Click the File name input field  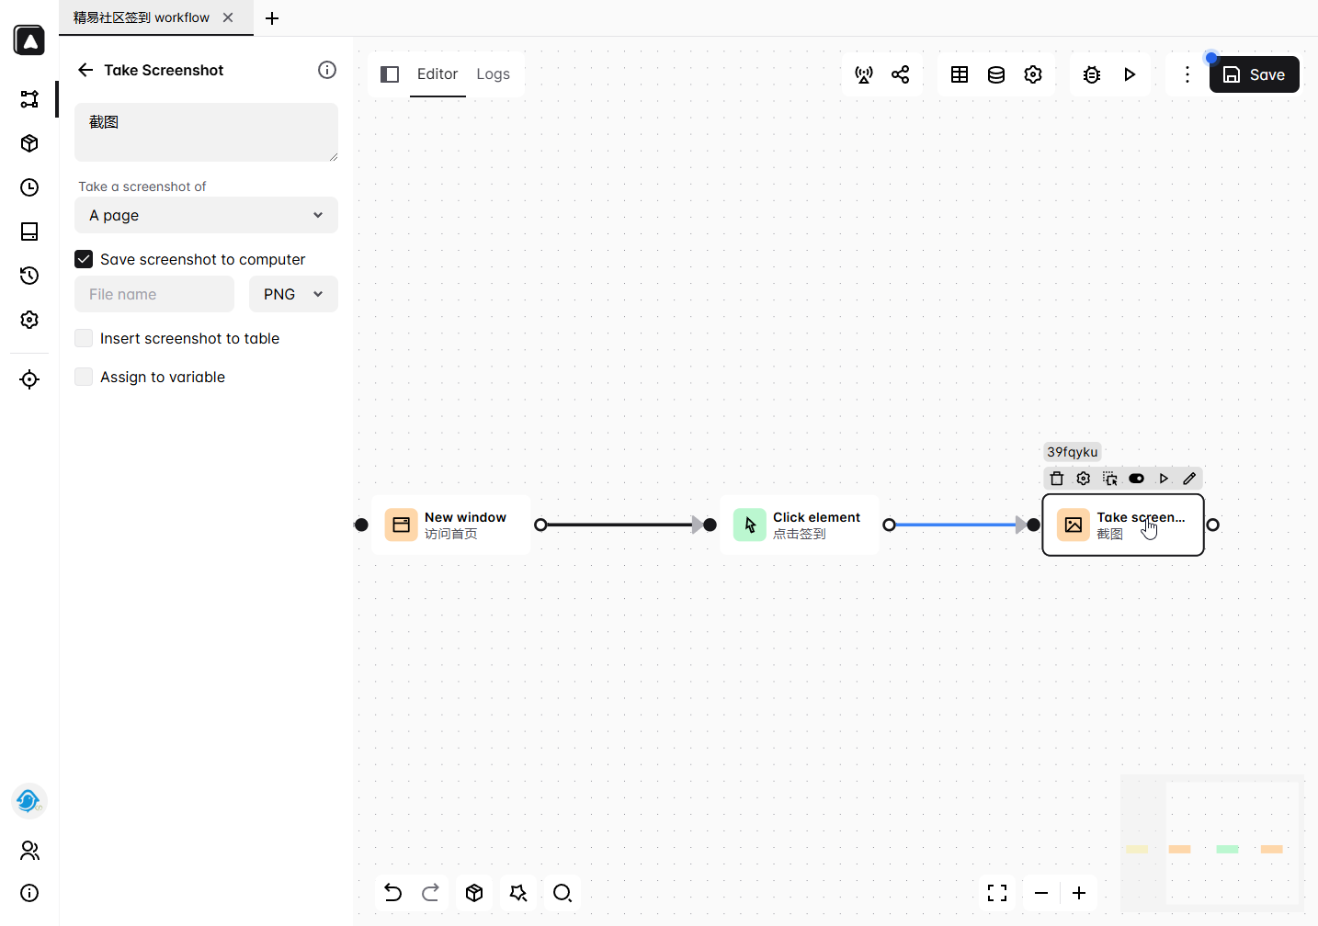[x=154, y=295]
